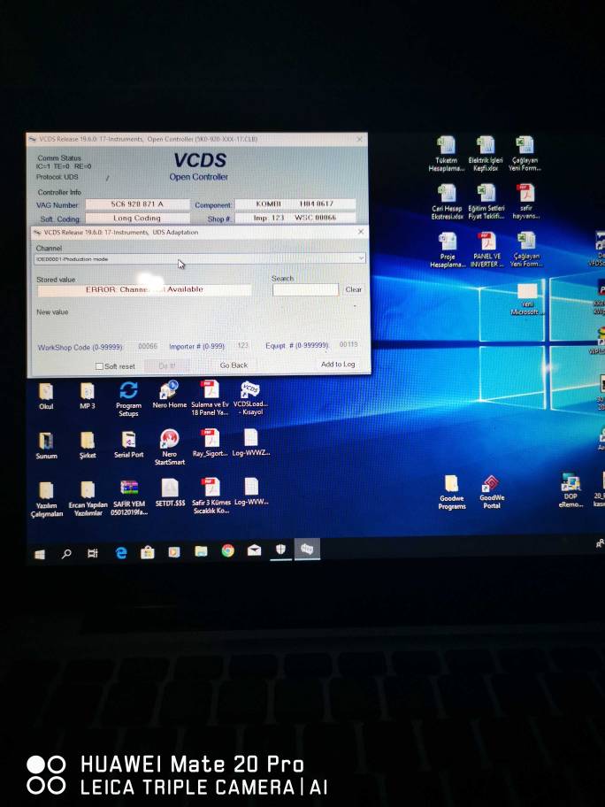
Task: Open the Proje Hesaplama document
Action: pos(448,250)
